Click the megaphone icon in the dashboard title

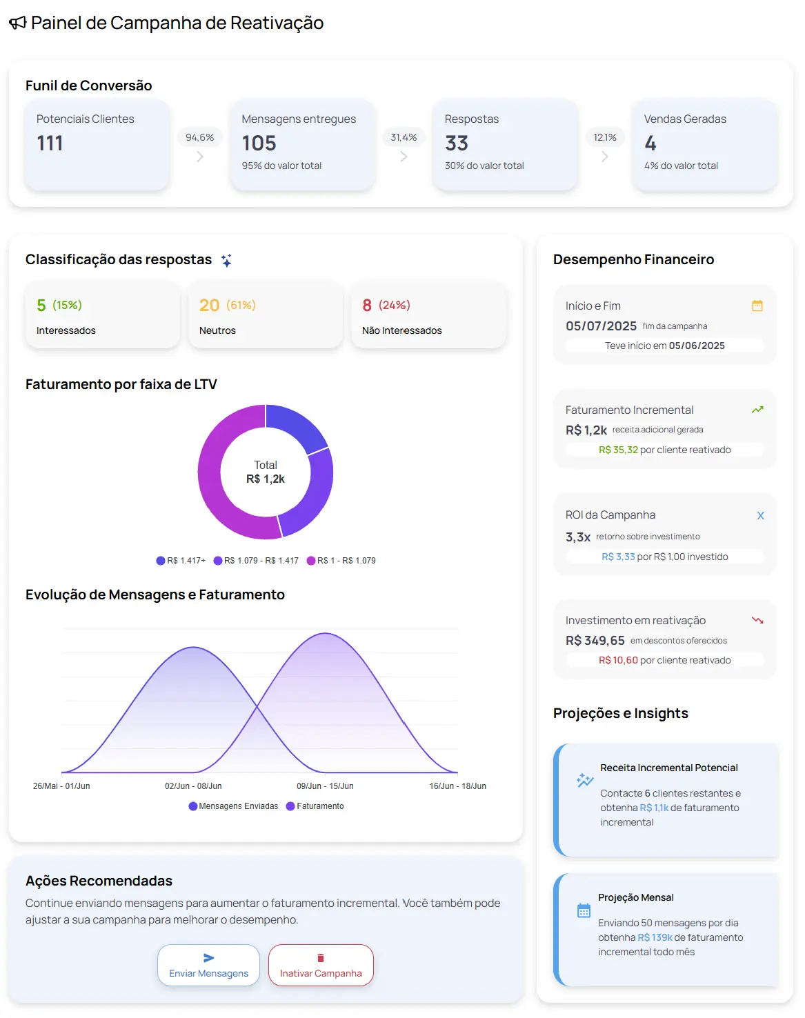[17, 22]
